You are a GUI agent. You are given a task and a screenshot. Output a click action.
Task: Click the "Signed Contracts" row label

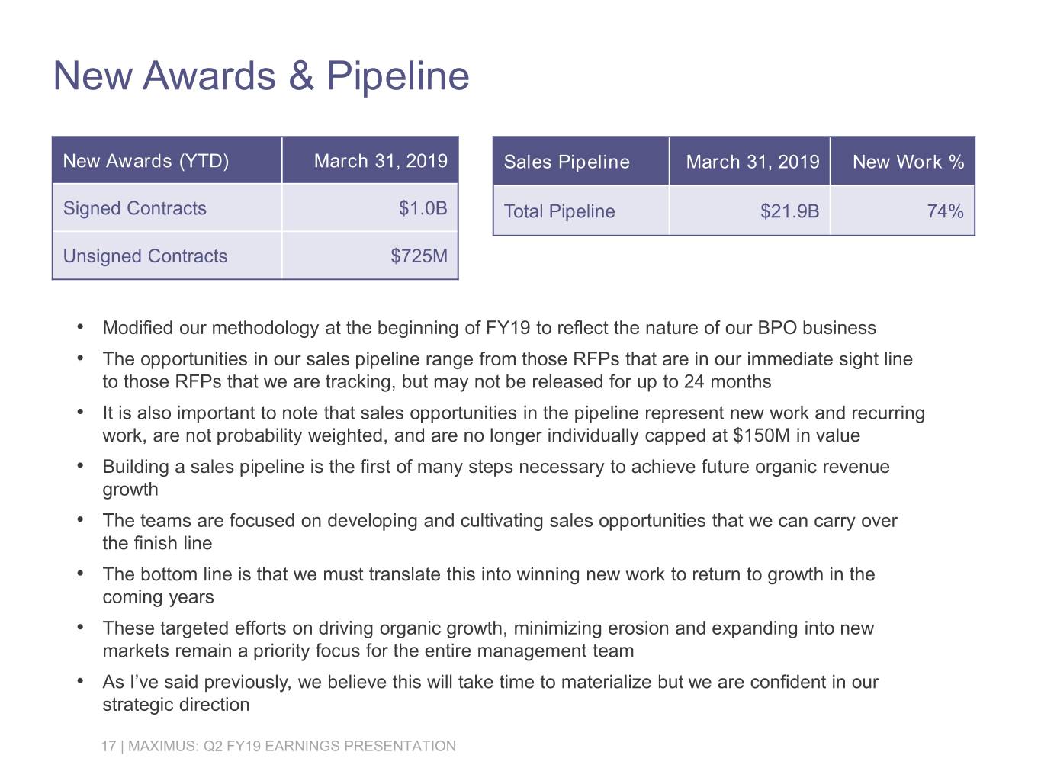point(134,208)
